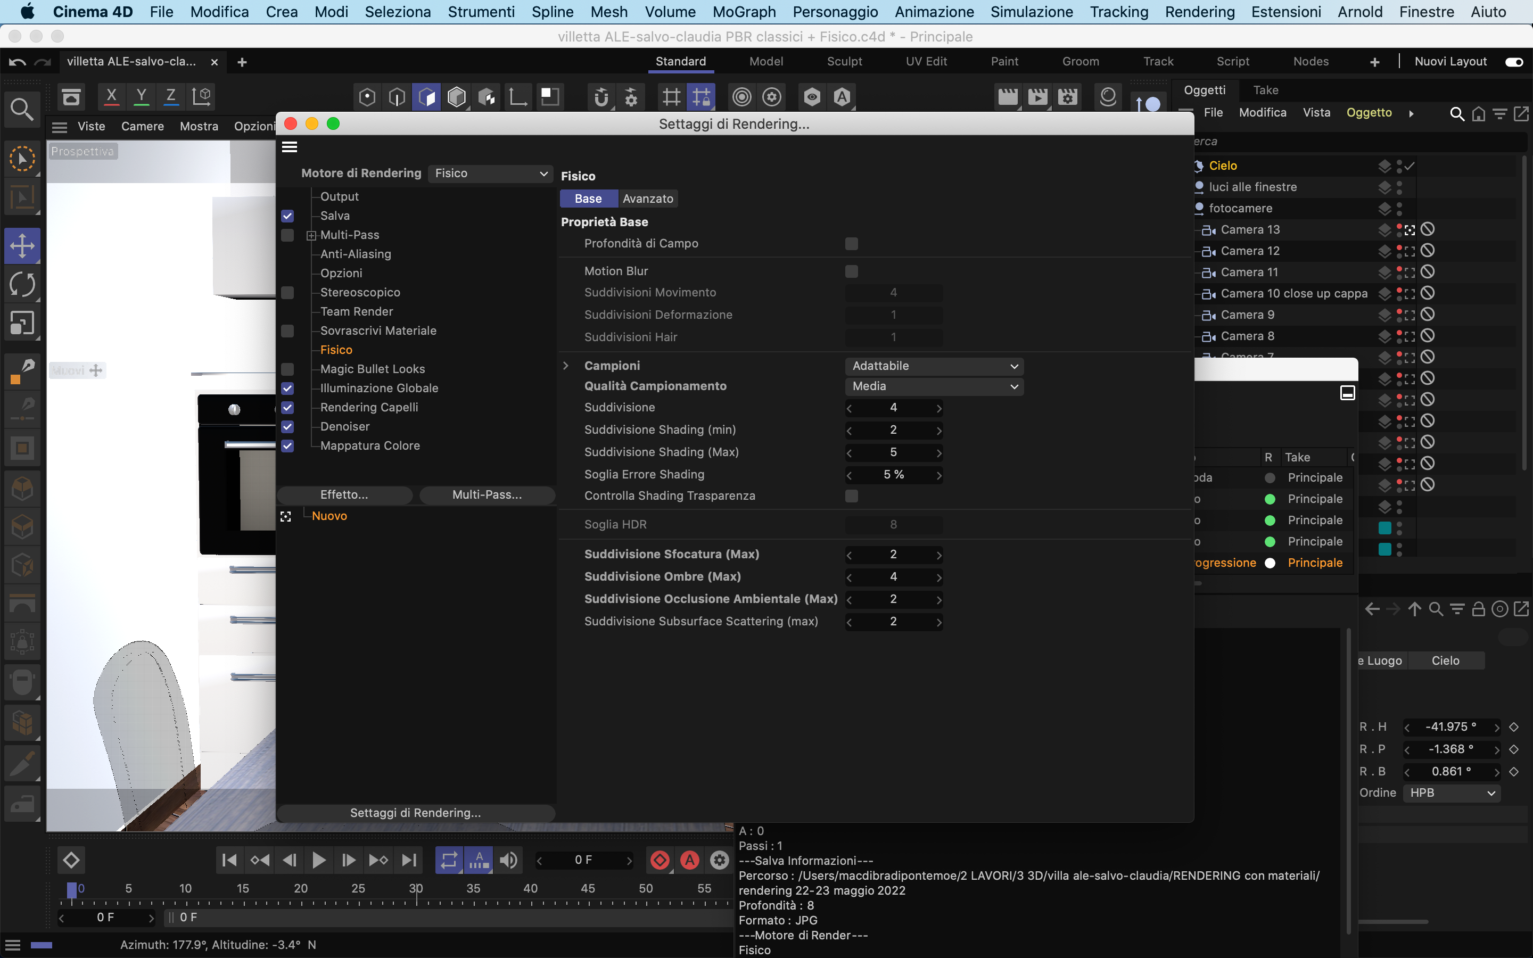The height and width of the screenshot is (958, 1533).
Task: Toggle the X axis lock icon
Action: (x=111, y=96)
